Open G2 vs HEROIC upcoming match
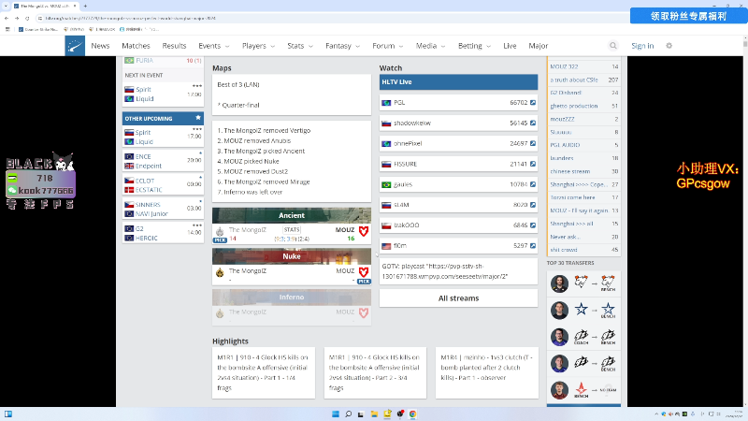This screenshot has width=748, height=421. point(163,233)
